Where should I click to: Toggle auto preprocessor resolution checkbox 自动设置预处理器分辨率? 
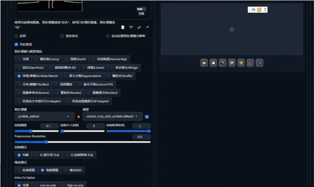[108, 36]
